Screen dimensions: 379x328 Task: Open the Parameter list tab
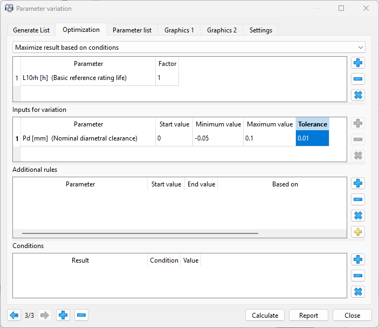[x=132, y=30]
